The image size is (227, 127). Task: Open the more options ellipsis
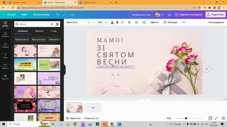184,22
